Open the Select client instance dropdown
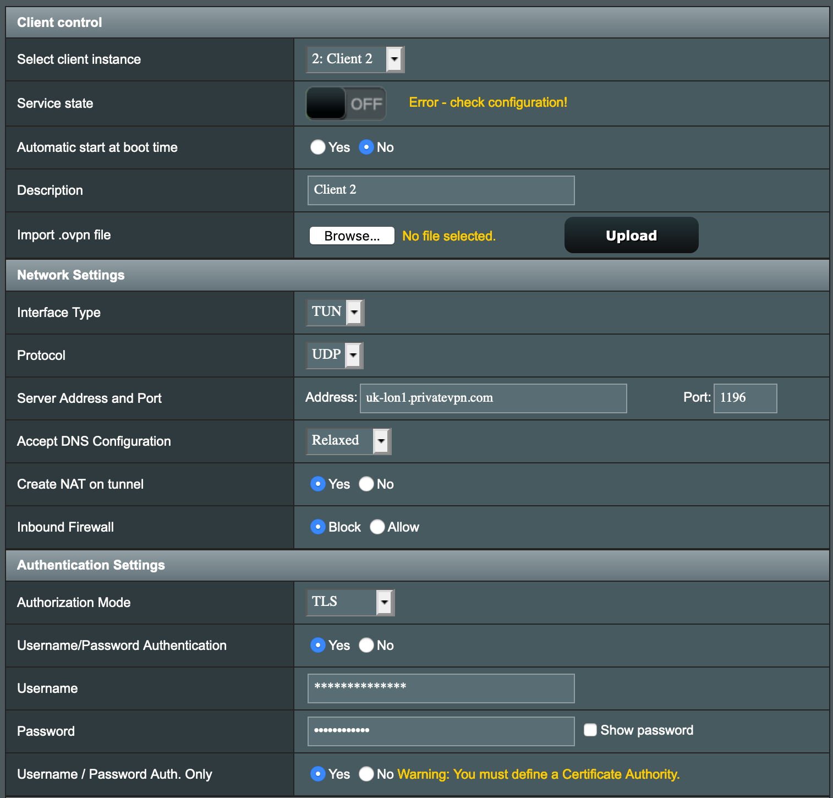Image resolution: width=833 pixels, height=798 pixels. tap(355, 59)
